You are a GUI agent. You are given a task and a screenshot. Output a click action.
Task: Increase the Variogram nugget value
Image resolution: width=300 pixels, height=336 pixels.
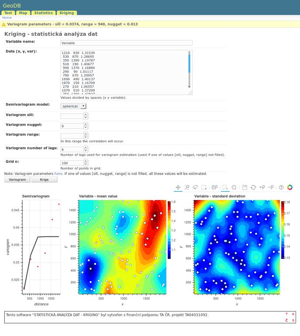[x=86, y=124]
